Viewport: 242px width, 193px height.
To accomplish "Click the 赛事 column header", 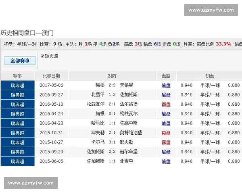I will tap(17, 76).
